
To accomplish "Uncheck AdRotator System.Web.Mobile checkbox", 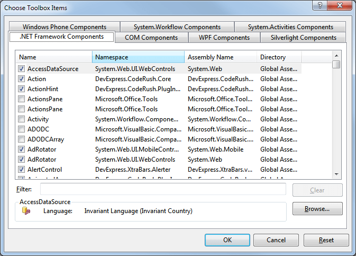I will click(x=21, y=149).
